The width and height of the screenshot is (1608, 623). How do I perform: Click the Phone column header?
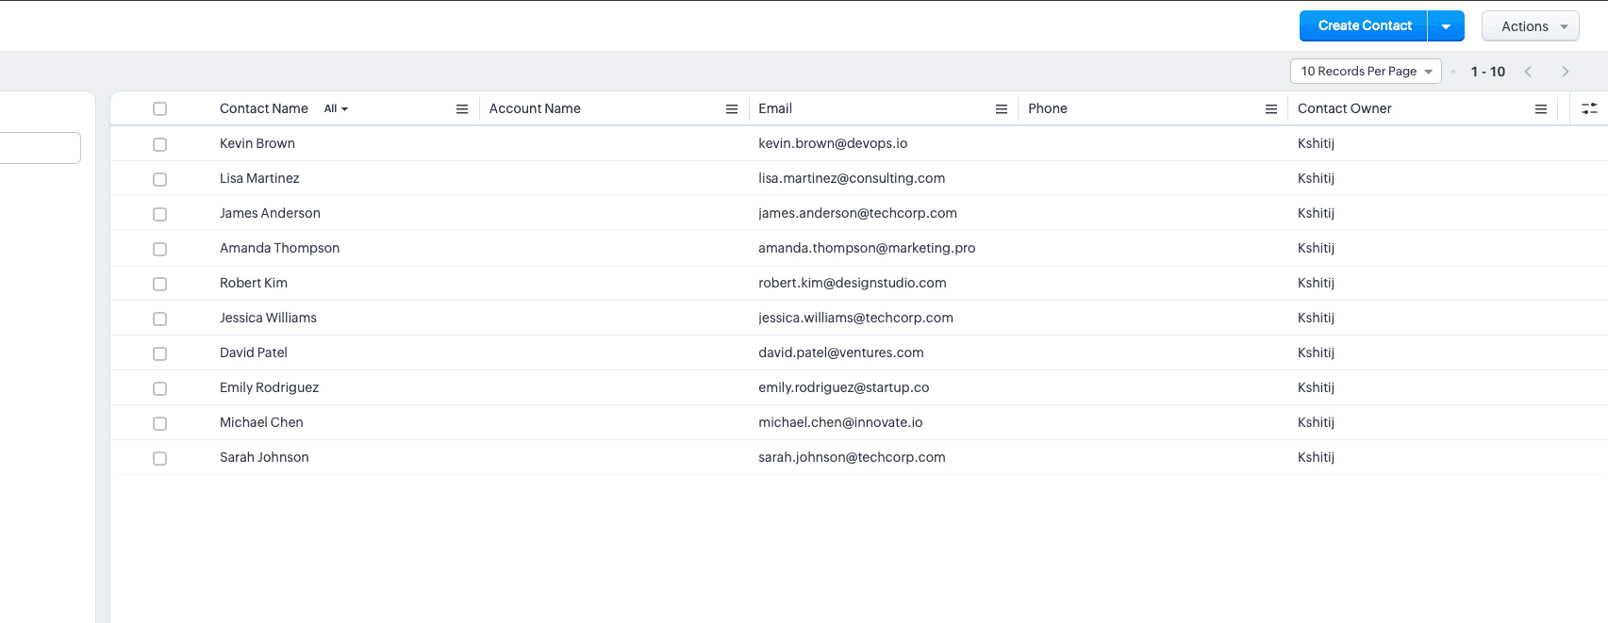pos(1048,108)
